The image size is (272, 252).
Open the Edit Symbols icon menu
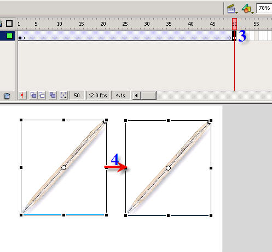248,9
